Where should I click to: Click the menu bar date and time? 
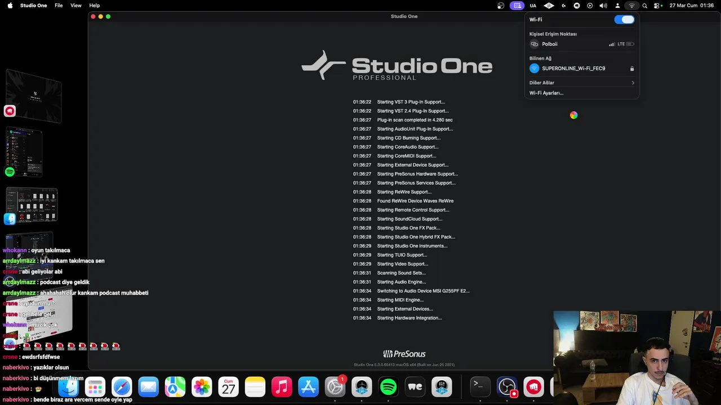pyautogui.click(x=691, y=6)
